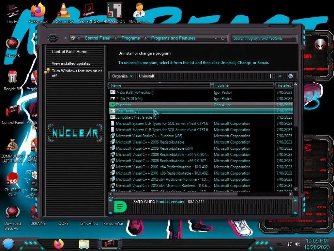
Task: Open the Recycle Bin desktop icon
Action: point(13,81)
